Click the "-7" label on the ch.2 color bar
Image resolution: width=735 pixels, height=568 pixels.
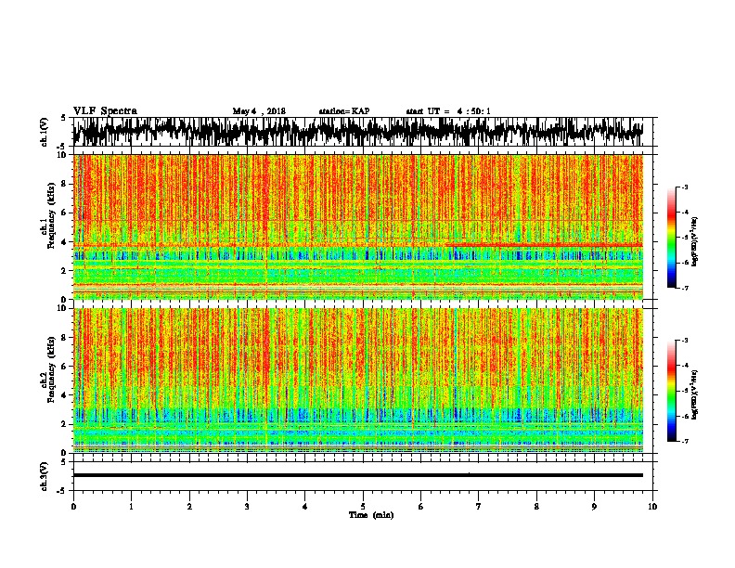(x=685, y=441)
